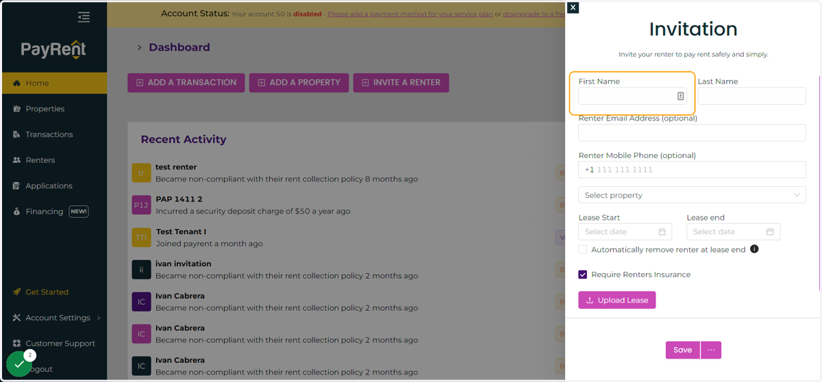Enable automatically remove renter at lease end
The width and height of the screenshot is (822, 382).
[x=583, y=250]
